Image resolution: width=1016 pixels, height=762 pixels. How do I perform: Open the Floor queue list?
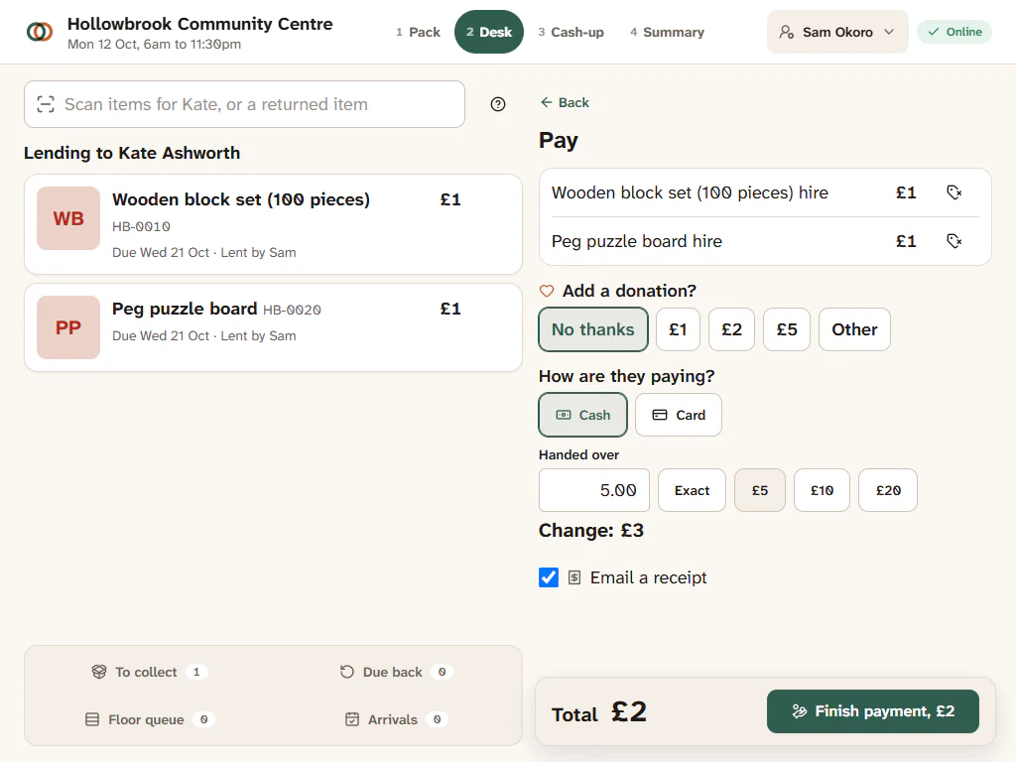[149, 719]
